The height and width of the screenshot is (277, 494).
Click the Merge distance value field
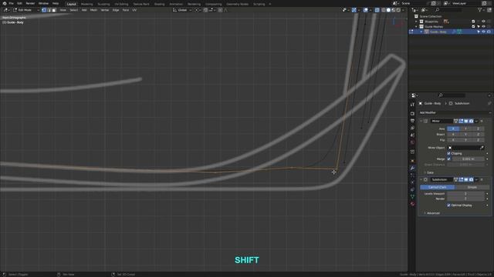pyautogui.click(x=469, y=159)
